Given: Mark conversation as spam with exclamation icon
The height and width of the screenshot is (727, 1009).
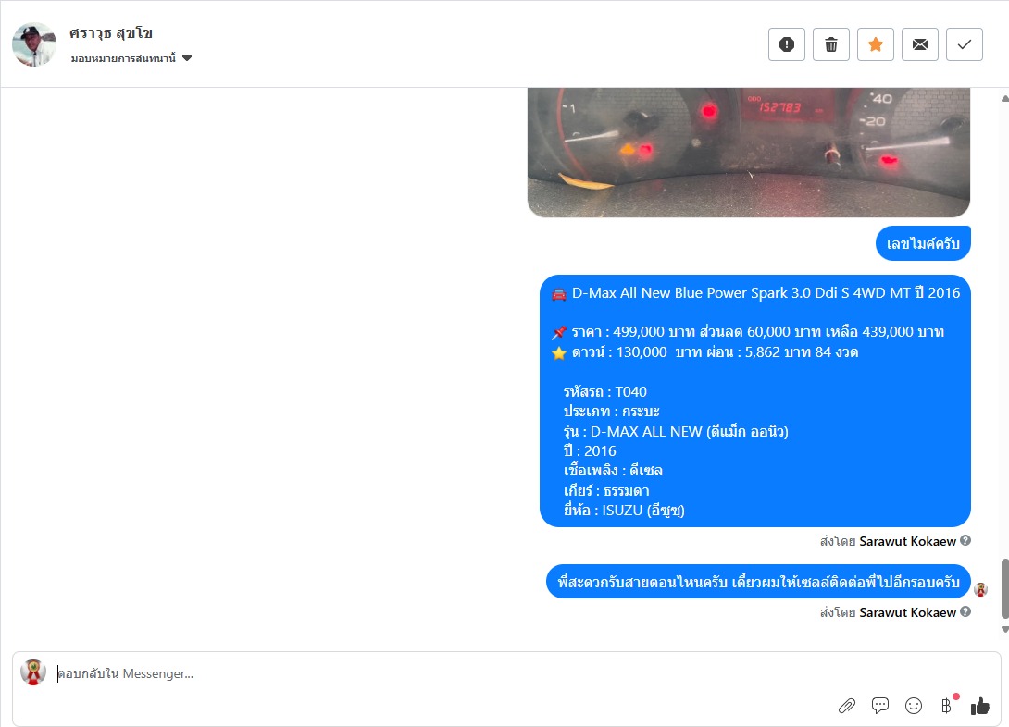Looking at the screenshot, I should point(786,44).
